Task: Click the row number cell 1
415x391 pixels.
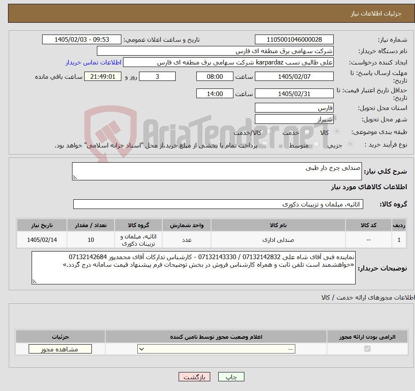Action: [x=399, y=240]
